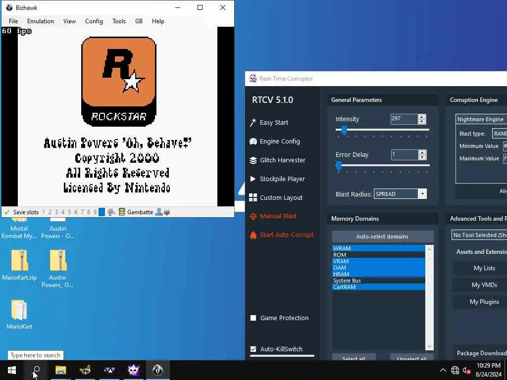Deselect VRAM memory domain
The height and width of the screenshot is (380, 507).
tap(378, 261)
